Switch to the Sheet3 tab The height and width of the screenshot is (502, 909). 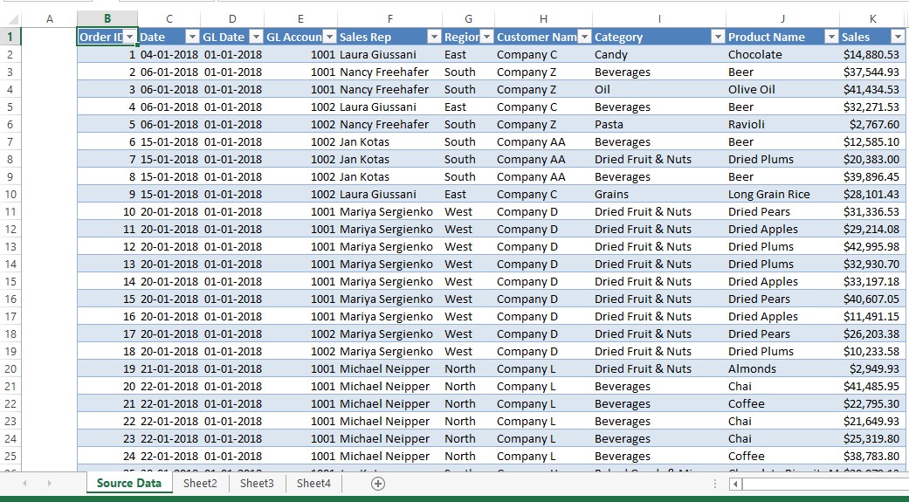[257, 484]
